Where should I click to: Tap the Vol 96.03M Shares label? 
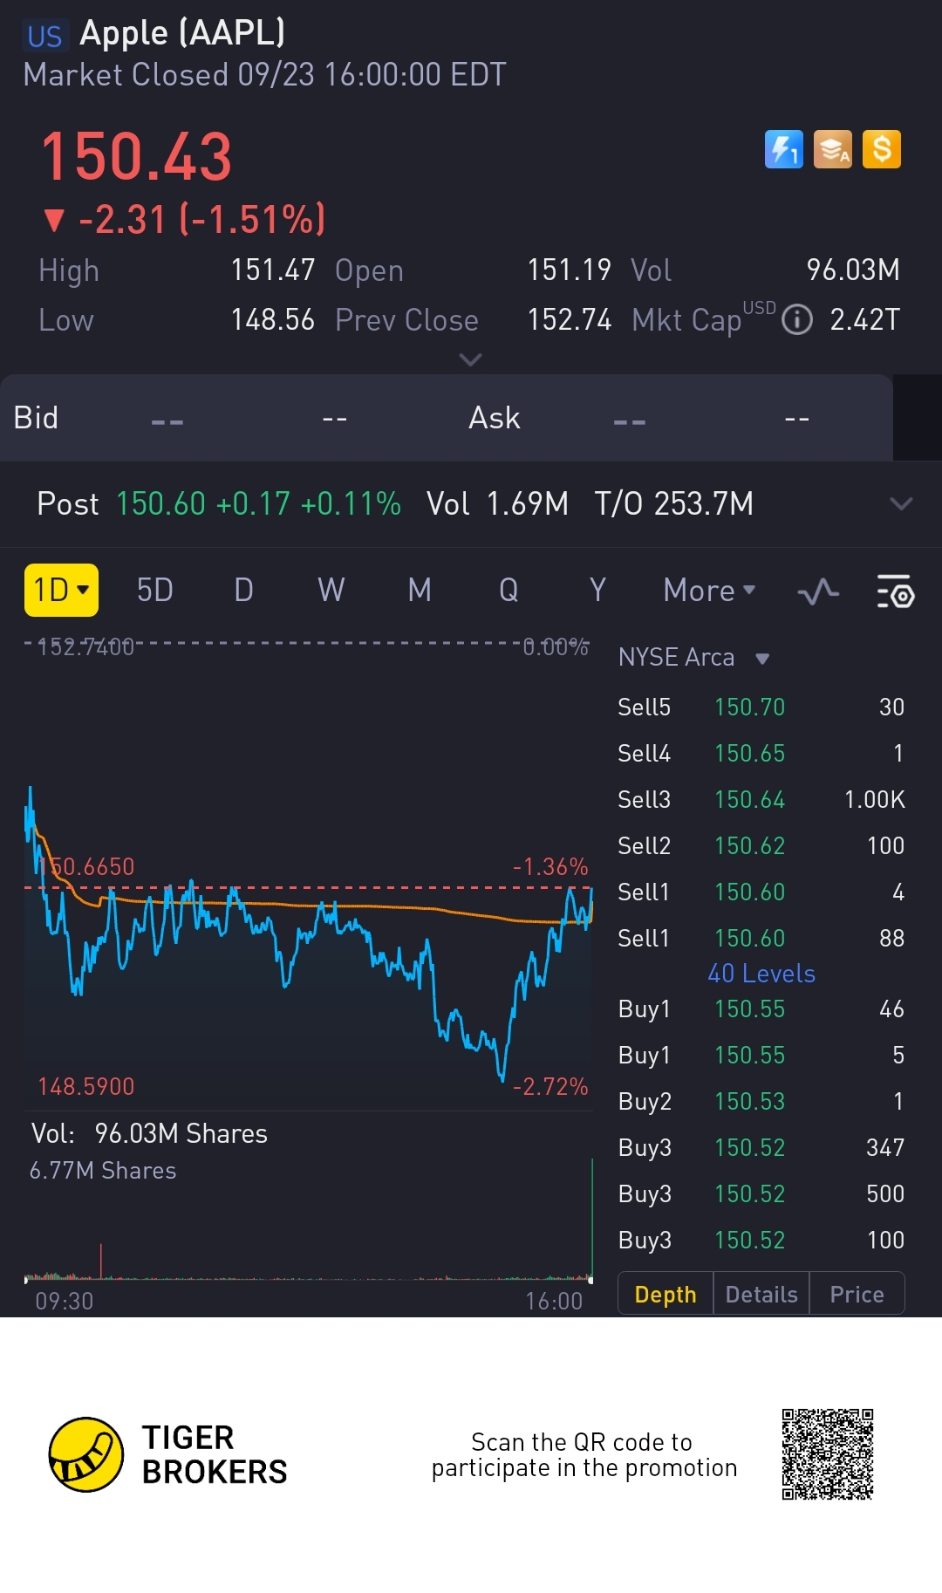point(149,1133)
